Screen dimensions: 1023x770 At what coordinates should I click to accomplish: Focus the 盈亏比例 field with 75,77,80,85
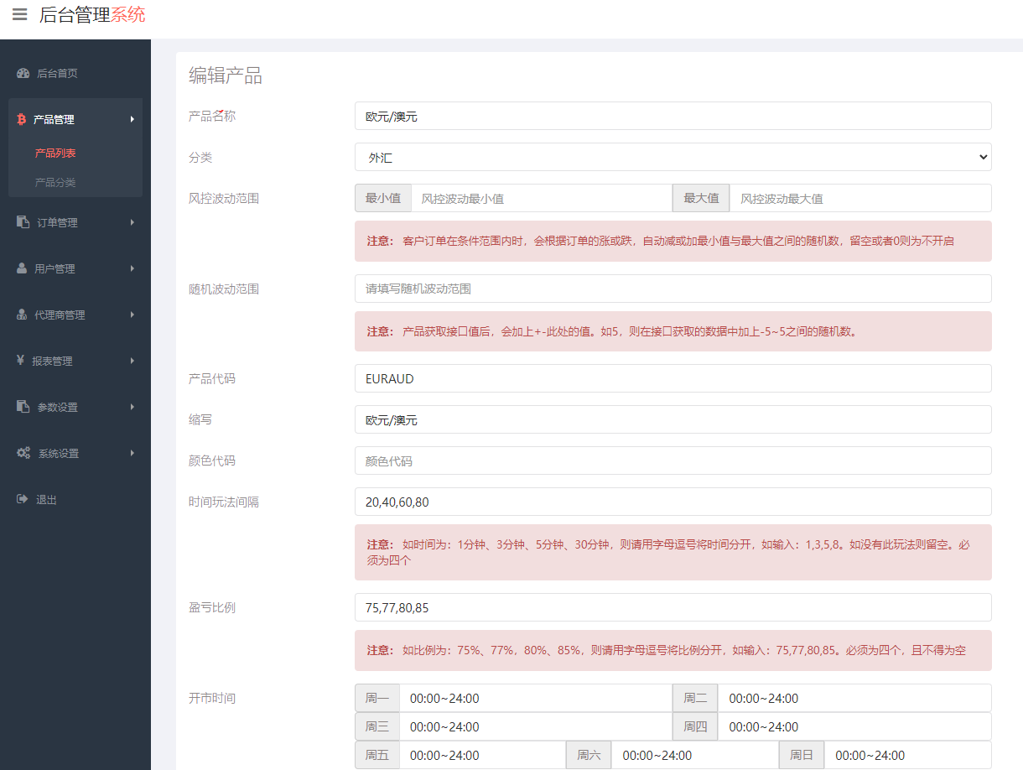click(x=672, y=607)
